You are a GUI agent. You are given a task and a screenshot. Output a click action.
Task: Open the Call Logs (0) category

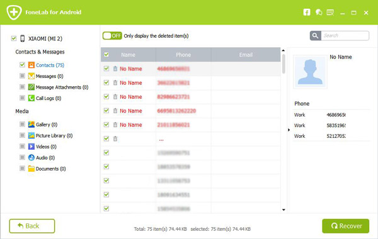point(49,98)
